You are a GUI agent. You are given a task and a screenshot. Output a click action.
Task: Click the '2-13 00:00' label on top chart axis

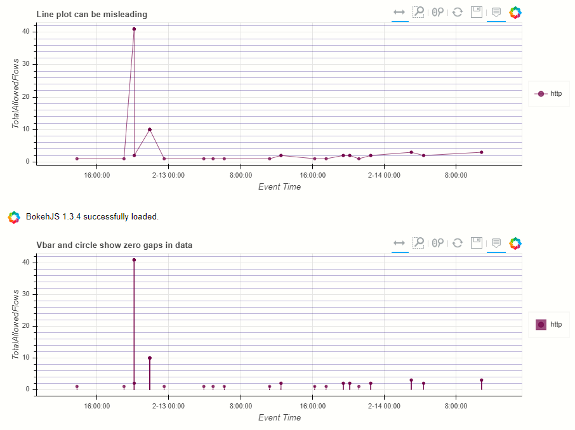coord(168,175)
